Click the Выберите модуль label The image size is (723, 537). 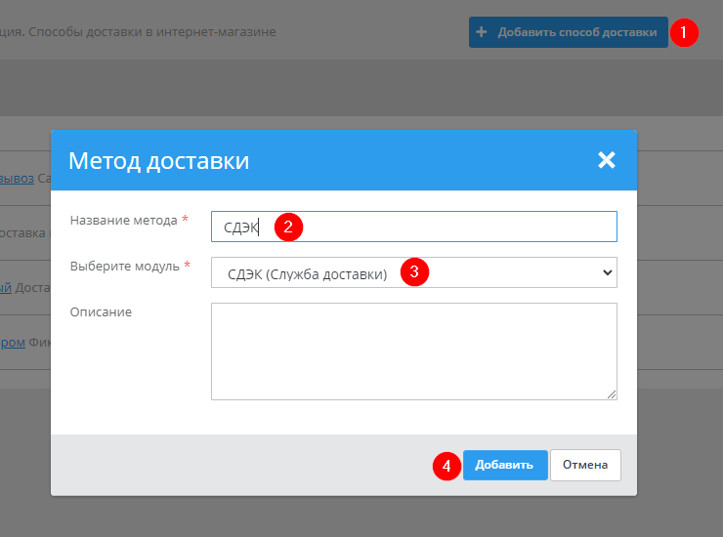coord(124,266)
